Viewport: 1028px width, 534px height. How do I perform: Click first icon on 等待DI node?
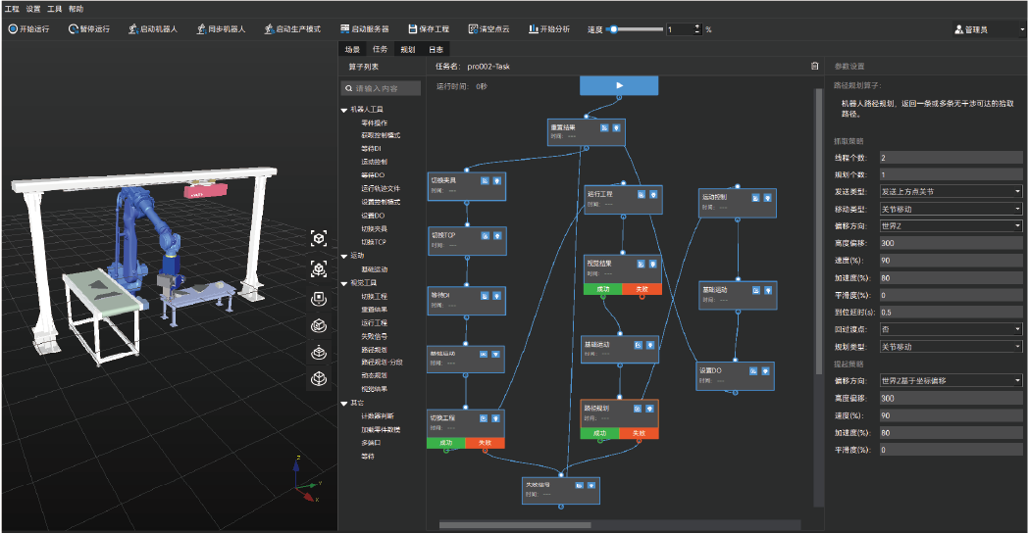[x=485, y=296]
